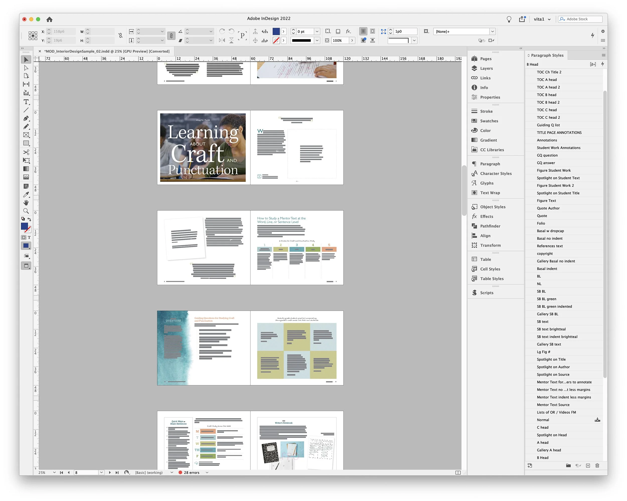Viewport: 627px width, 501px height.
Task: Open the object style [None]+ dropdown
Action: (x=492, y=31)
